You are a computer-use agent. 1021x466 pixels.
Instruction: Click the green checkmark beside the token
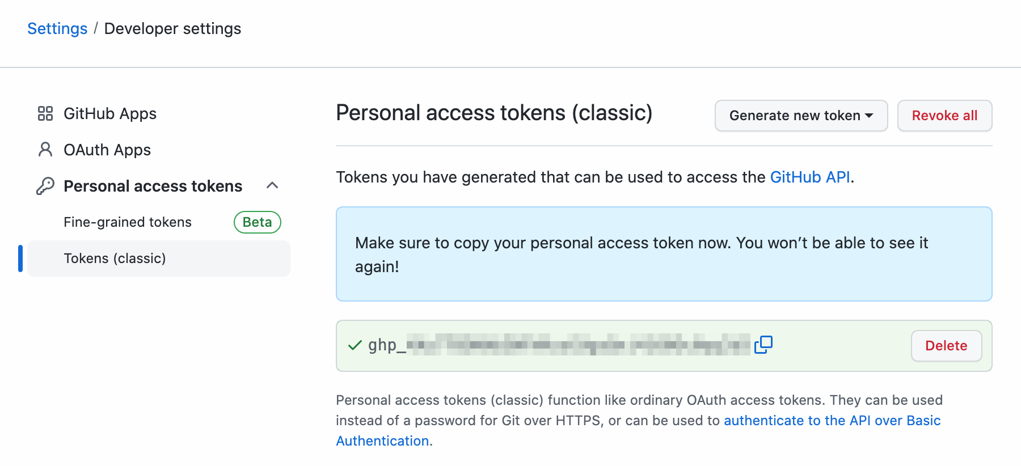pyautogui.click(x=355, y=345)
